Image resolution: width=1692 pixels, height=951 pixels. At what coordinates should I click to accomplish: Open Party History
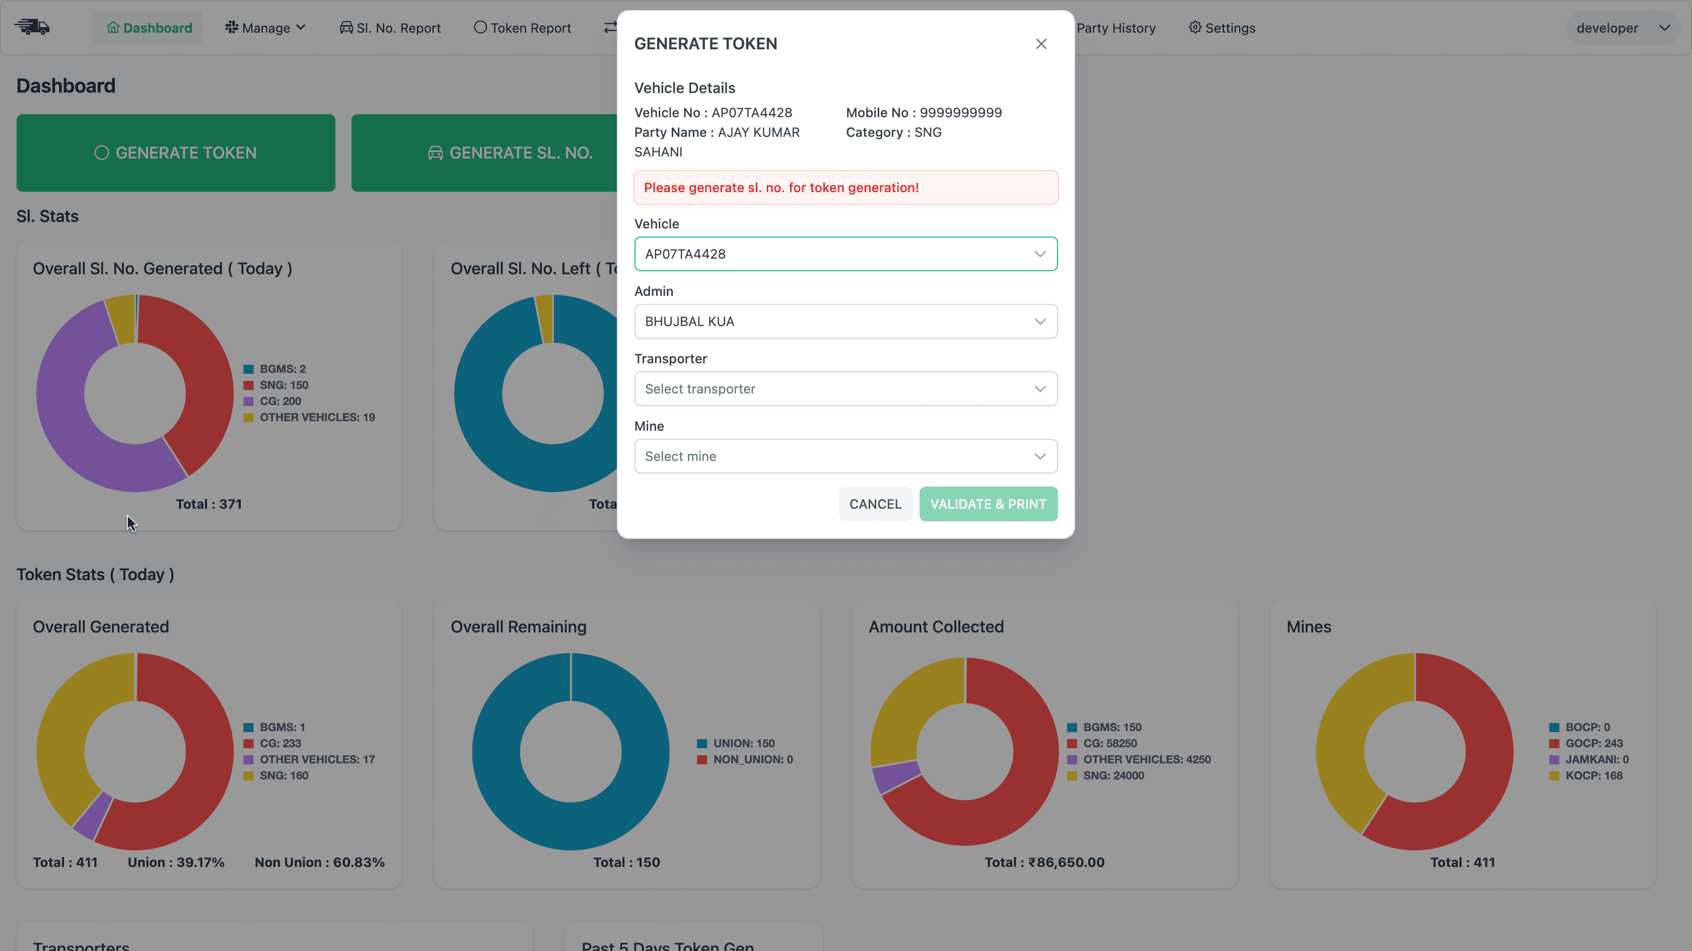click(1116, 28)
